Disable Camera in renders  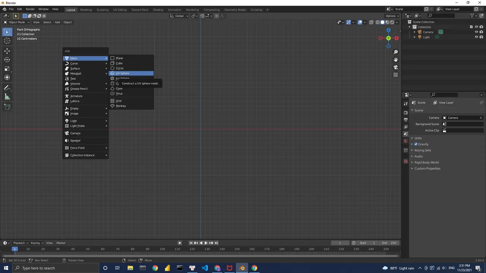(x=481, y=32)
